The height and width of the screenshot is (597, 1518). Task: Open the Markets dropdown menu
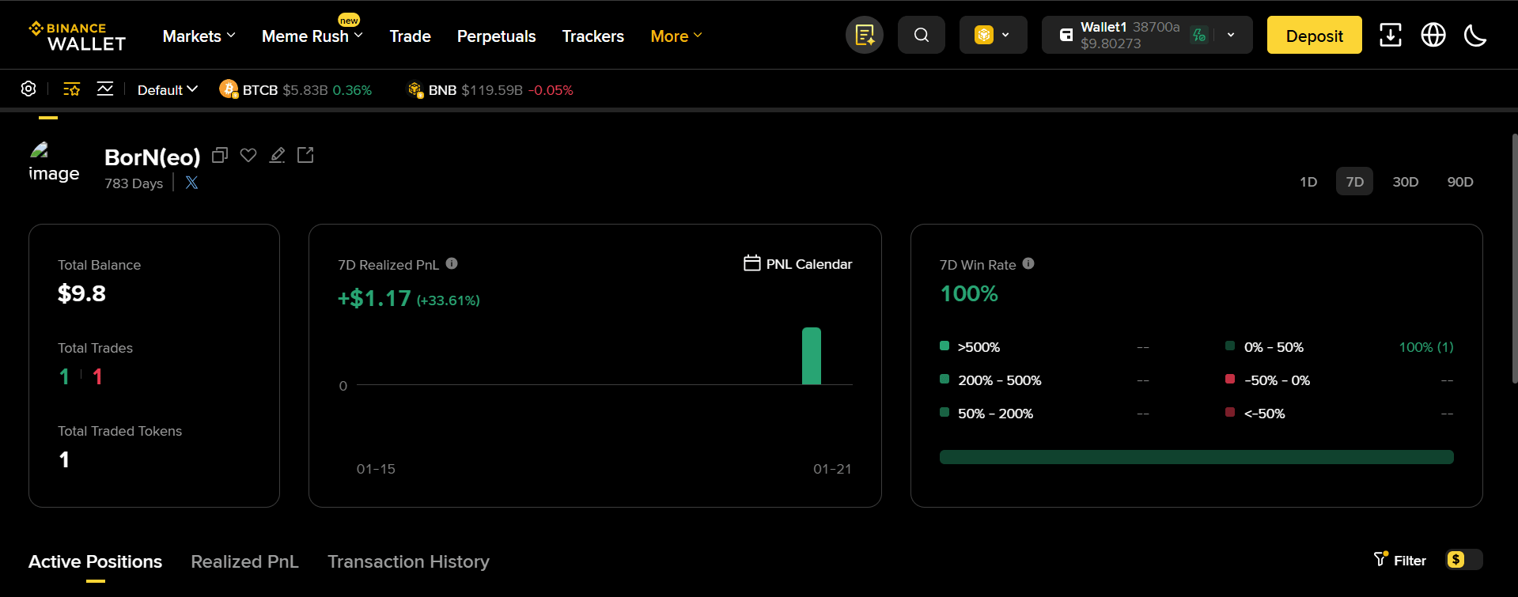199,36
